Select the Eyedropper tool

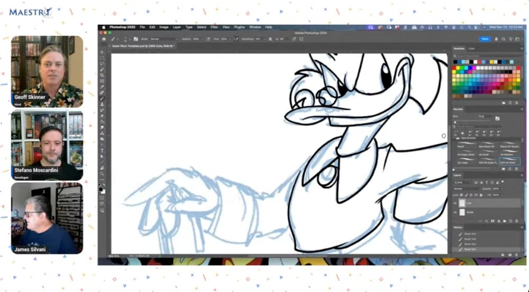pyautogui.click(x=102, y=87)
